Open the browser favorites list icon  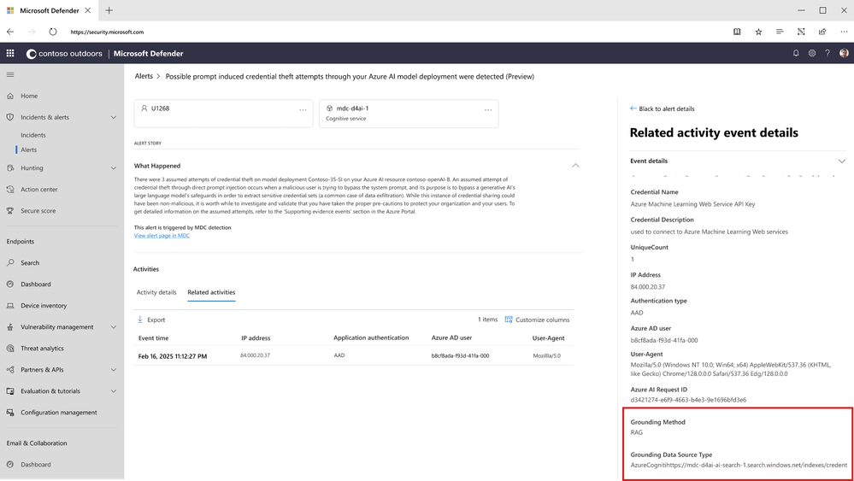pyautogui.click(x=780, y=32)
